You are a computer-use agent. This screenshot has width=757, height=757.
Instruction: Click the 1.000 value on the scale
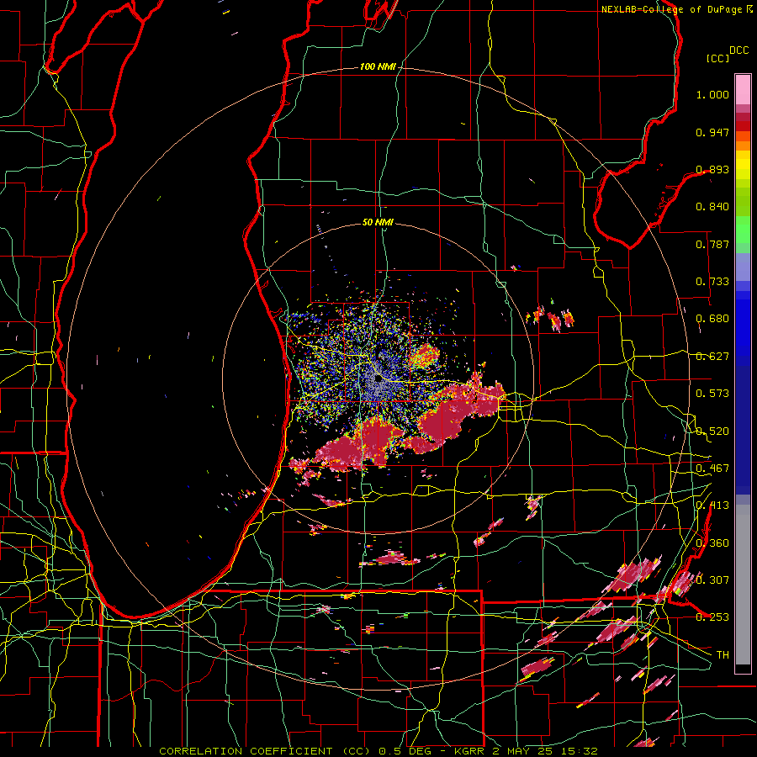pyautogui.click(x=712, y=94)
